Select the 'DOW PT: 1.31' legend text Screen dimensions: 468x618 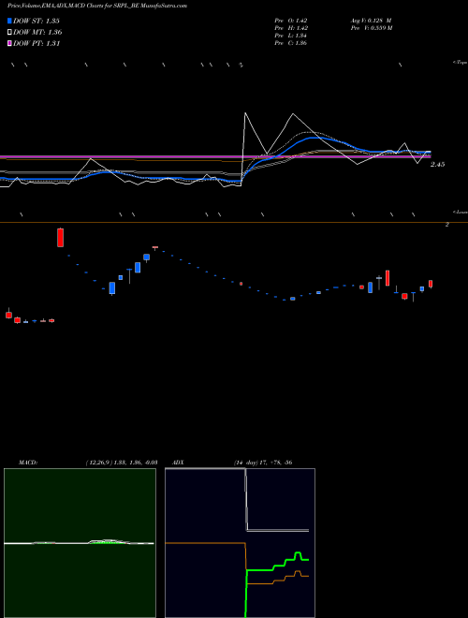(37, 44)
